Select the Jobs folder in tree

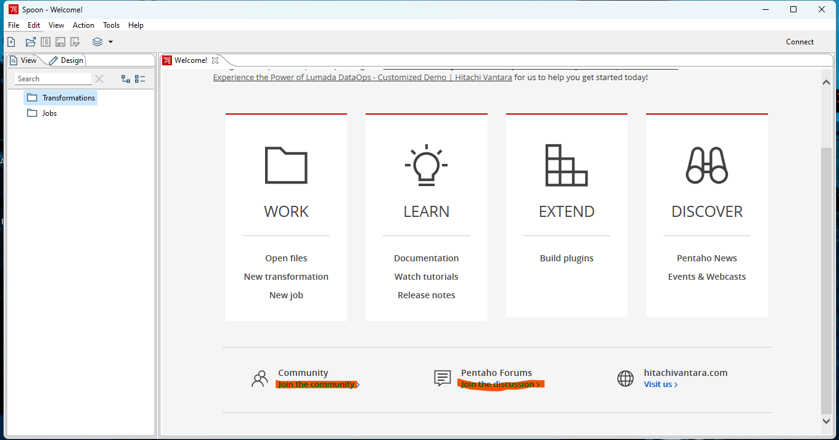(49, 113)
